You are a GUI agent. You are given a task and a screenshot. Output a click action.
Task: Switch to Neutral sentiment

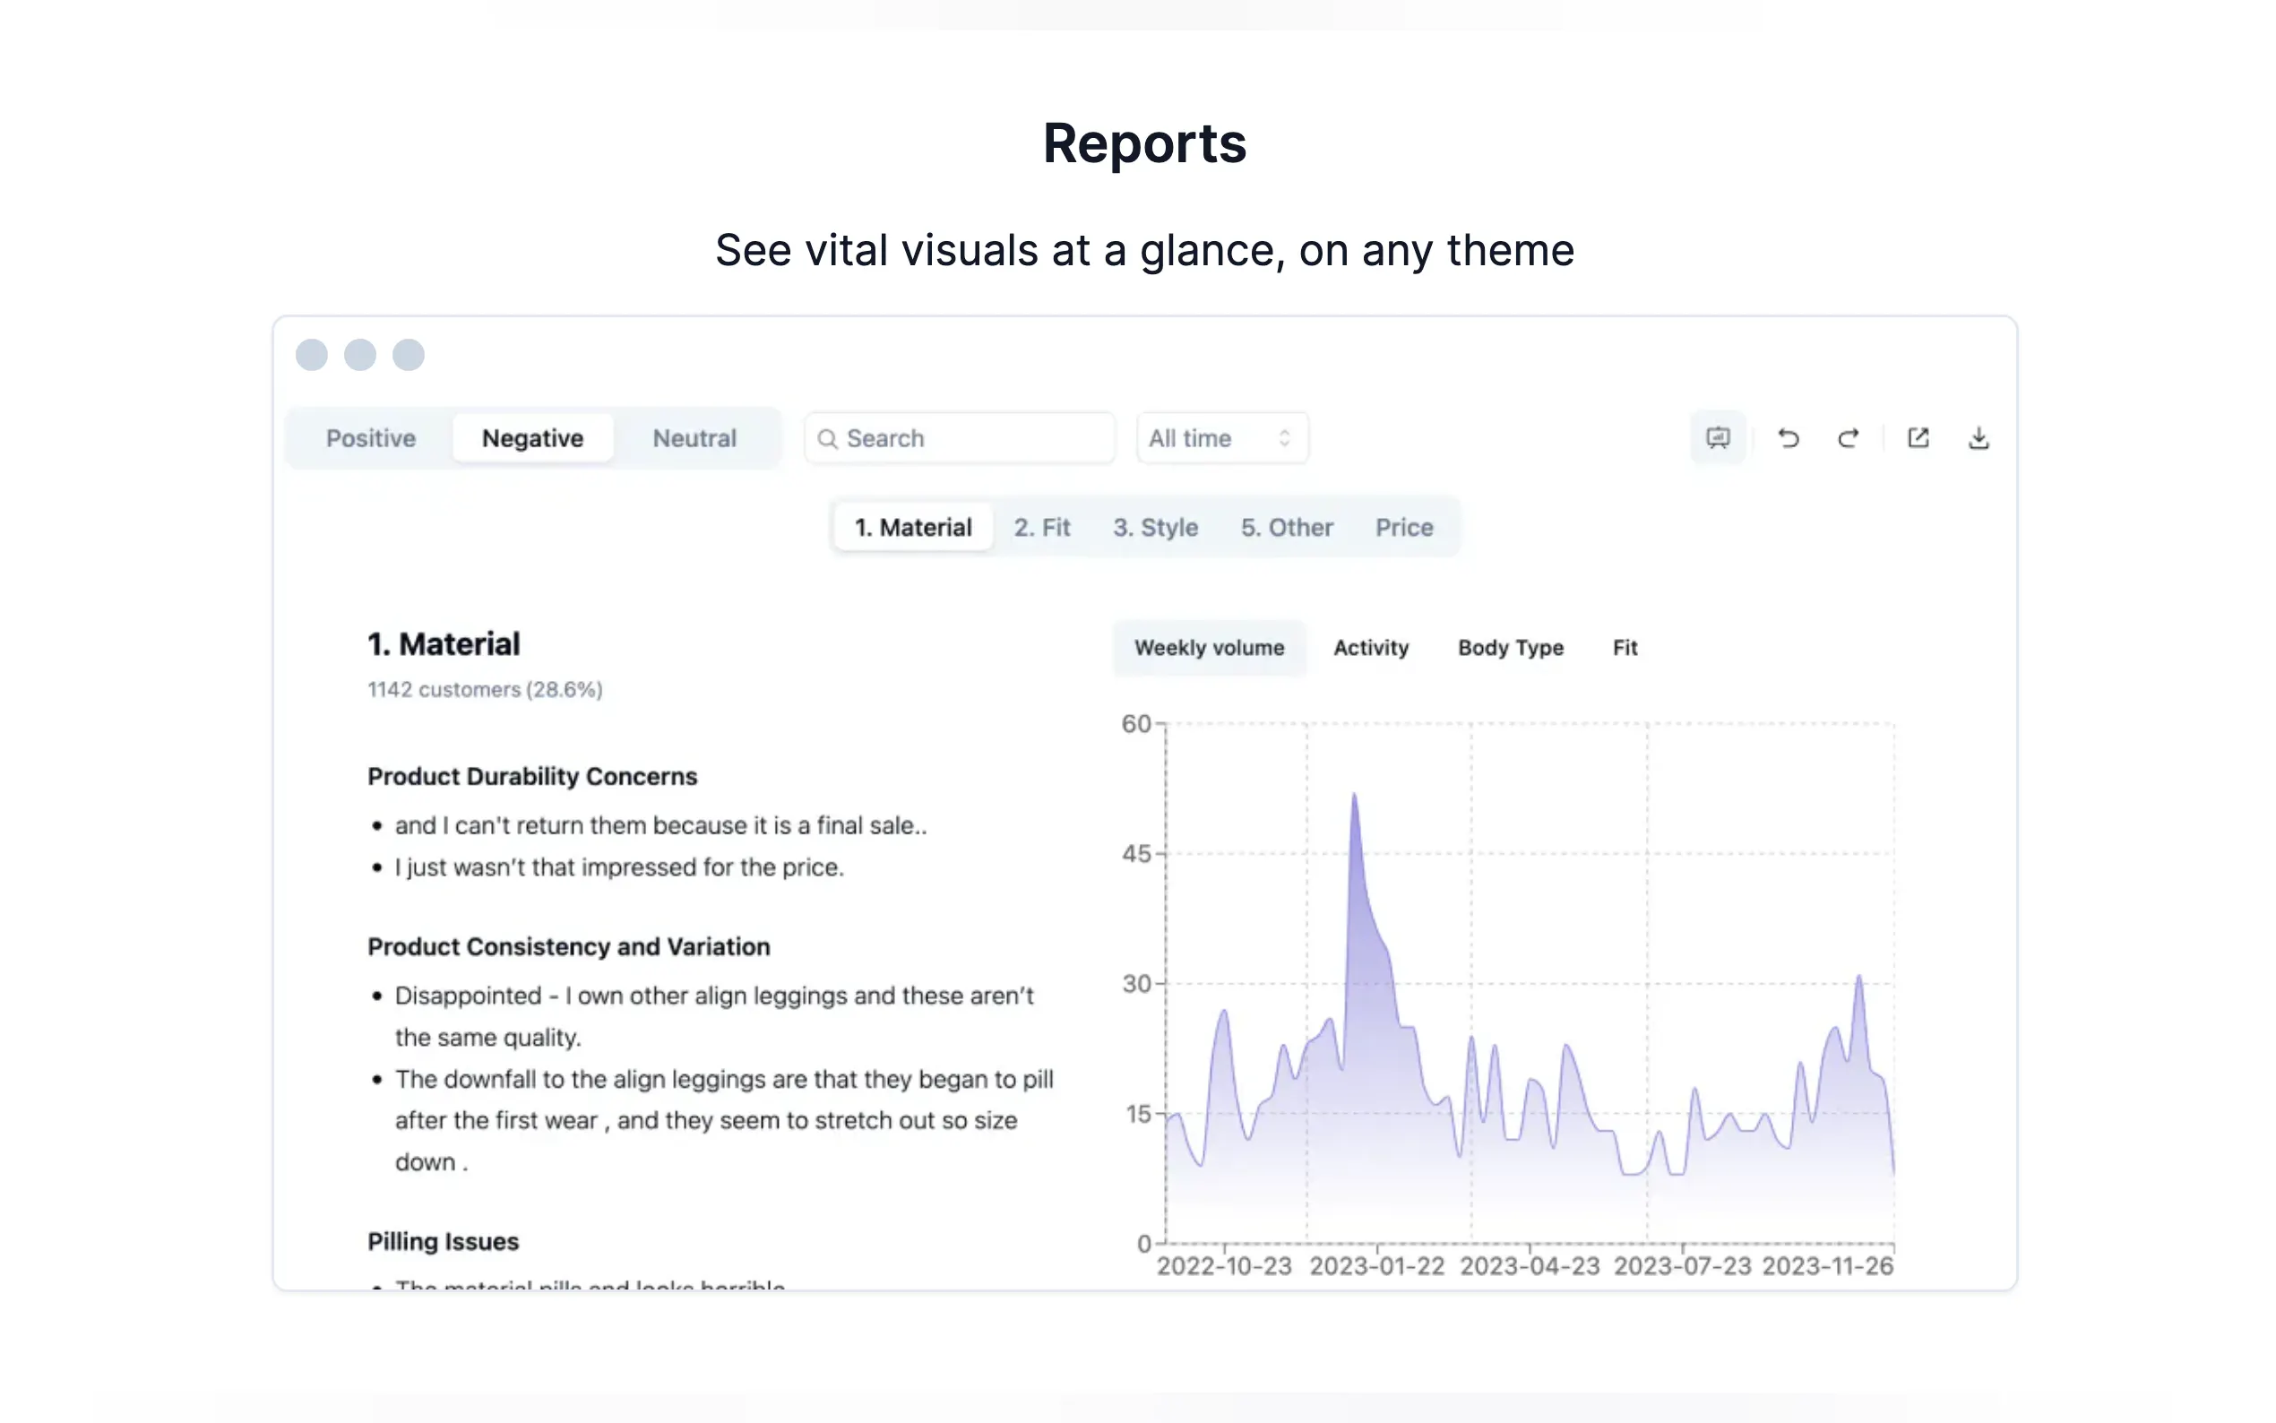click(x=694, y=437)
